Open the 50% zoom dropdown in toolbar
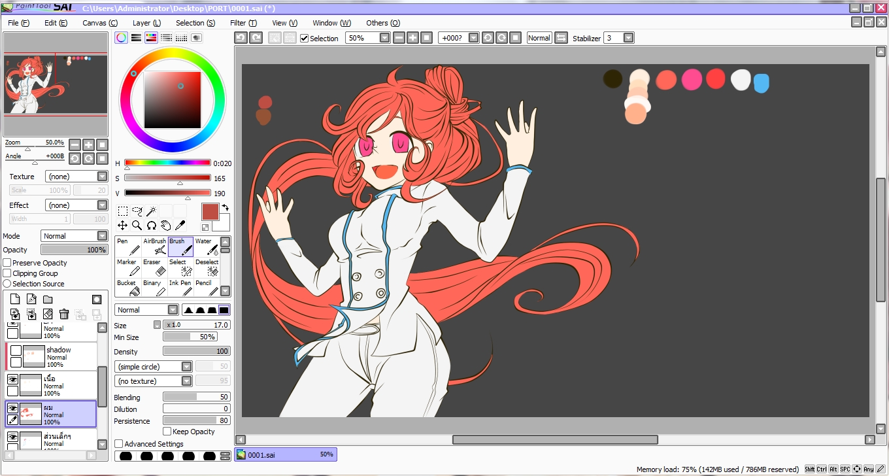Viewport: 889px width, 476px height. click(x=367, y=38)
